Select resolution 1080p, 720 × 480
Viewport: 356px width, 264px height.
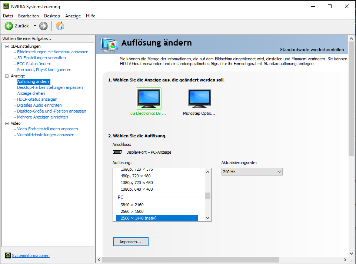157,183
